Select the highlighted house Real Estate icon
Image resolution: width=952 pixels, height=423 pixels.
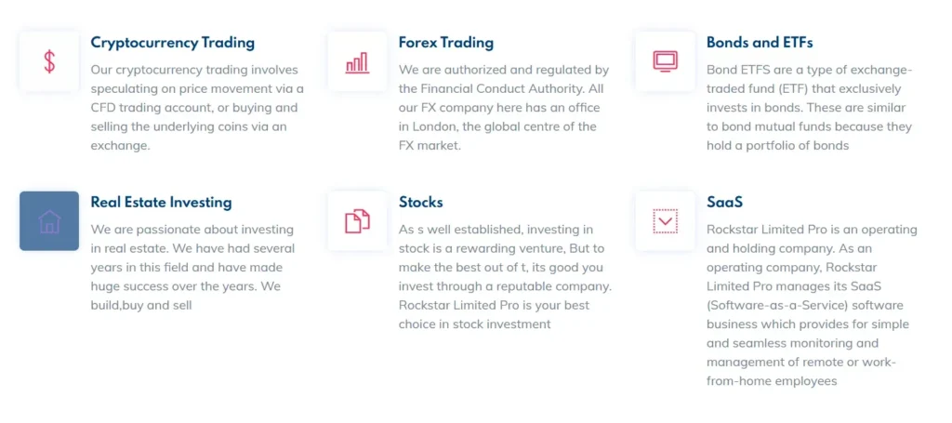tap(49, 221)
